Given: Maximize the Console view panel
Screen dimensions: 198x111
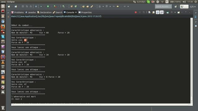Looking at the screenshot, I should [x=190, y=12].
